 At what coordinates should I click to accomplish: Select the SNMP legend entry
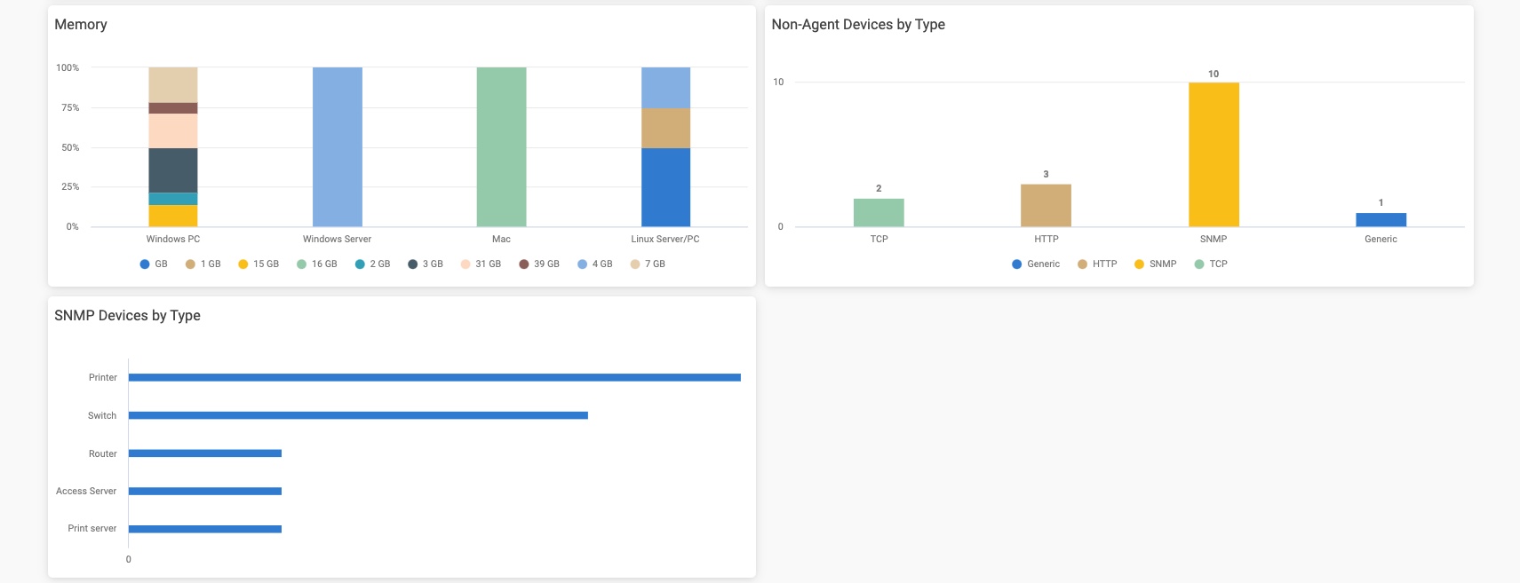pyautogui.click(x=1155, y=264)
